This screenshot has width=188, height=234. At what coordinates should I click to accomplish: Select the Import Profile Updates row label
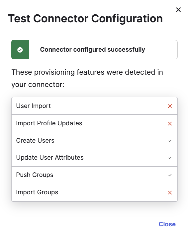coord(49,123)
